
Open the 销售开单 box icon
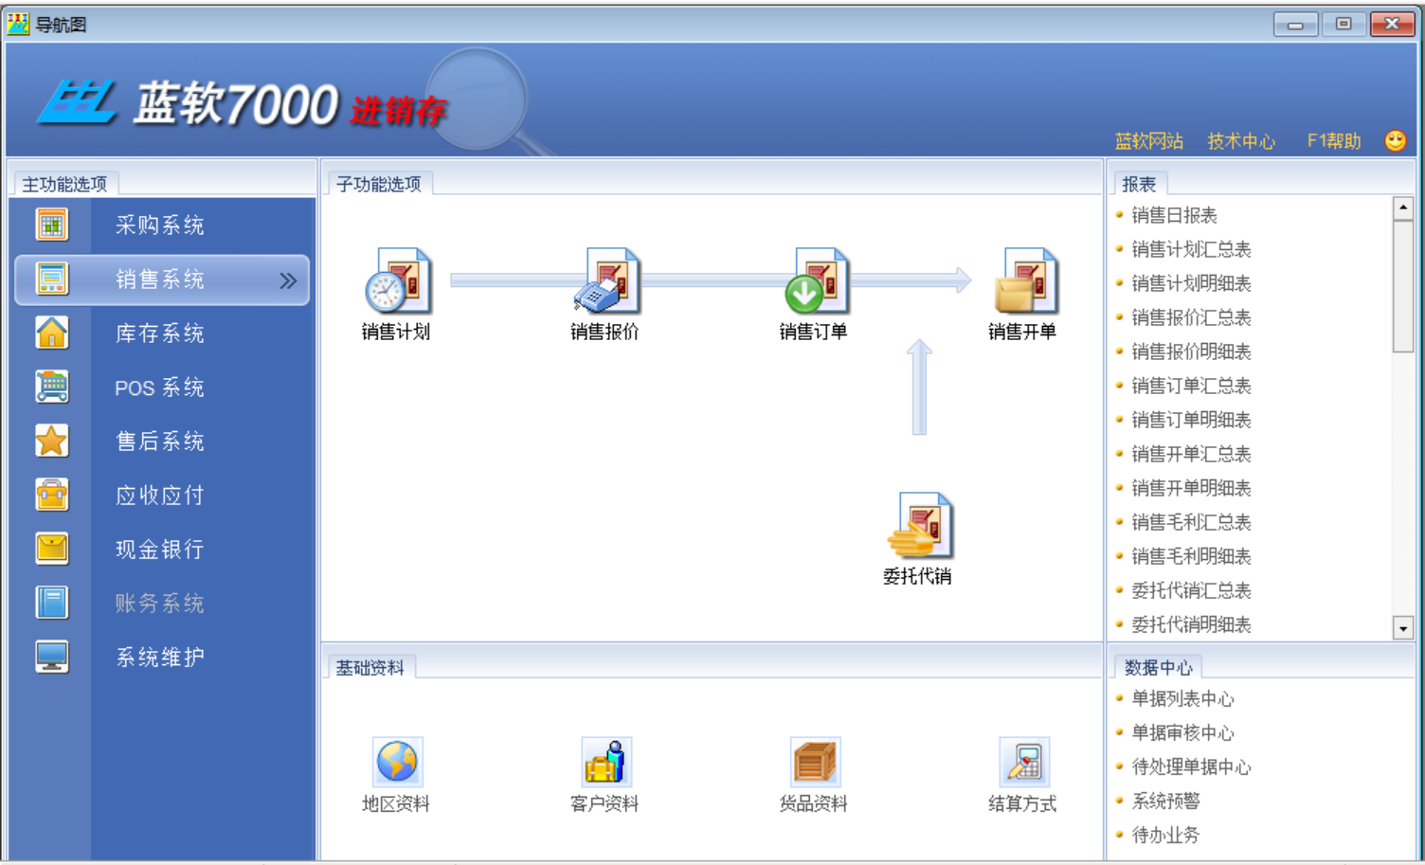pyautogui.click(x=1024, y=281)
